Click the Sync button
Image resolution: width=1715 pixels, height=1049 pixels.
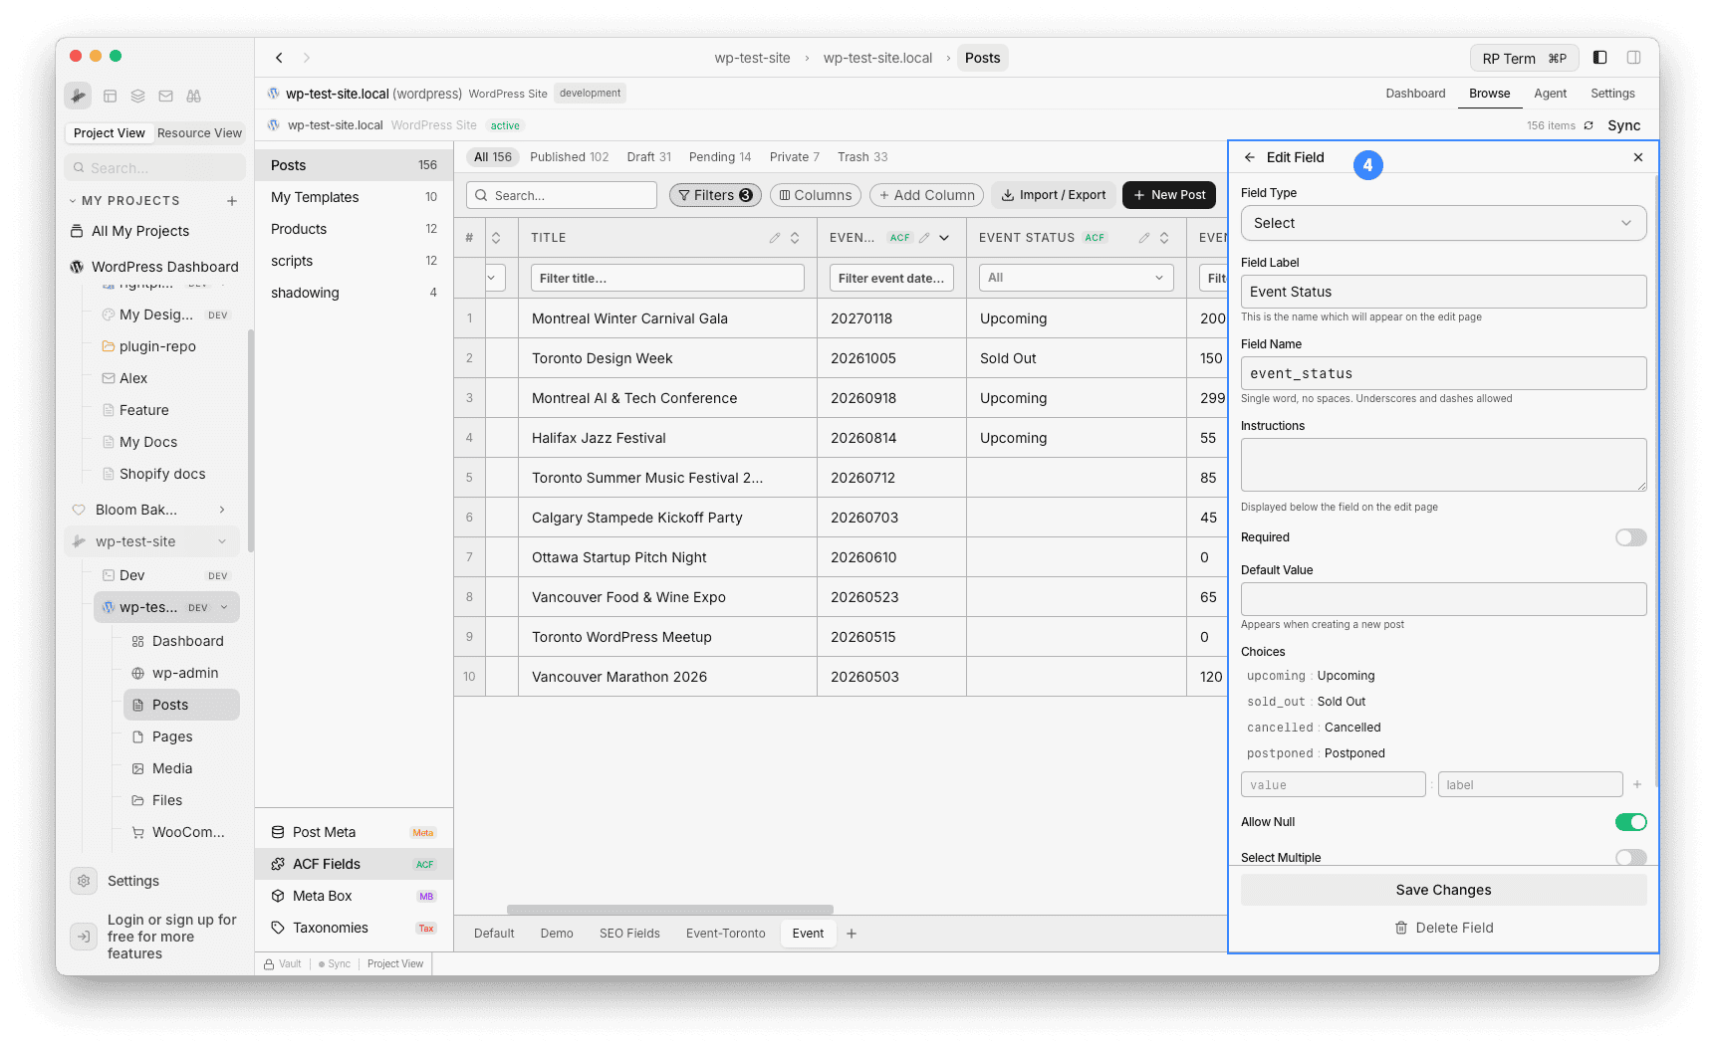pyautogui.click(x=1623, y=125)
